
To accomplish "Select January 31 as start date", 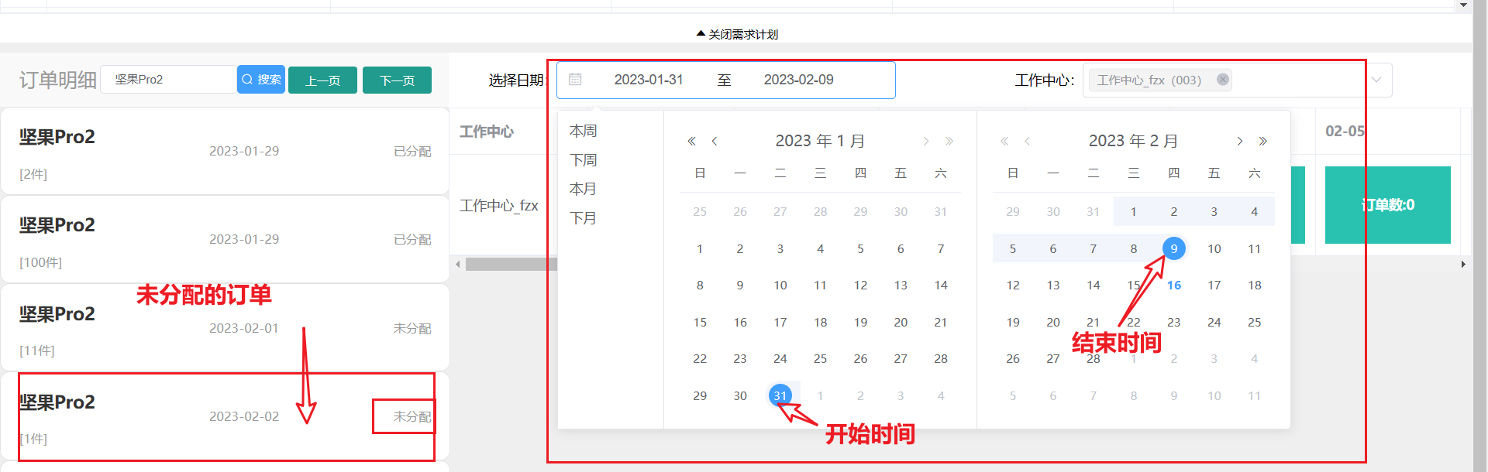I will point(780,395).
